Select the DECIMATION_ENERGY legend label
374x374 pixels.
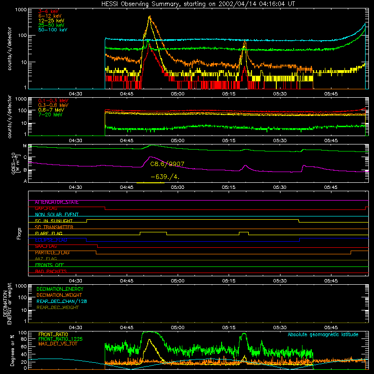pyautogui.click(x=60, y=289)
